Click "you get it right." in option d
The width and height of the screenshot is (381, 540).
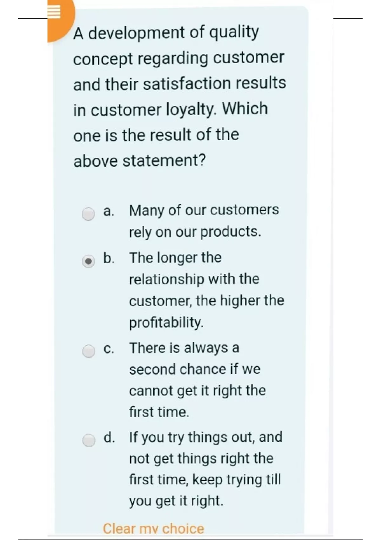coord(176,501)
